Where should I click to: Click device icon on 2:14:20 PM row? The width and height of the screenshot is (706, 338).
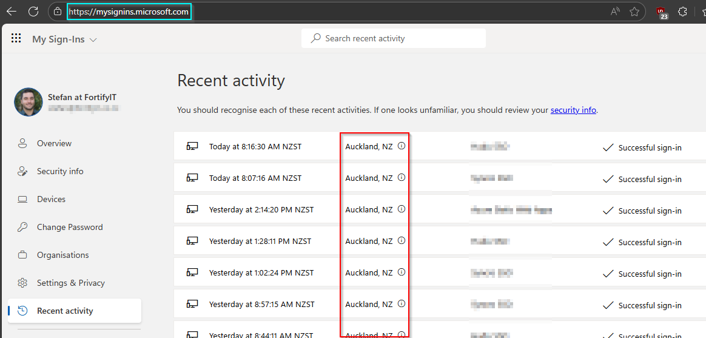pyautogui.click(x=192, y=209)
